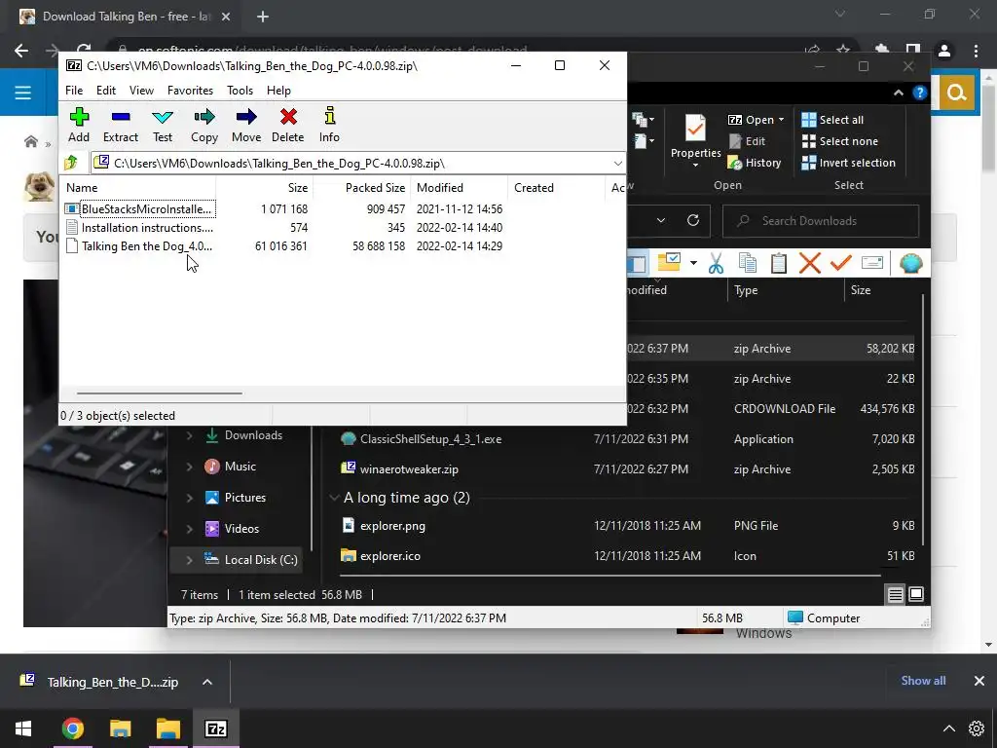Click the envelope Email icon in Explorer toolbar
The width and height of the screenshot is (997, 748).
click(x=871, y=263)
